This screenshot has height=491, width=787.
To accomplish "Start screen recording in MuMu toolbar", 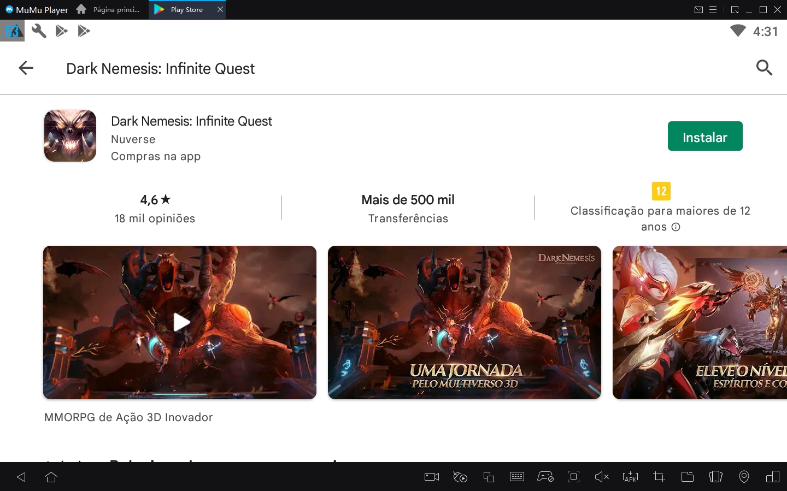I will (x=431, y=476).
